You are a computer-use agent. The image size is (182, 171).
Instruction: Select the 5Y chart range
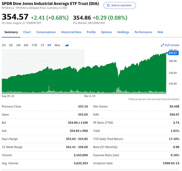49,45
